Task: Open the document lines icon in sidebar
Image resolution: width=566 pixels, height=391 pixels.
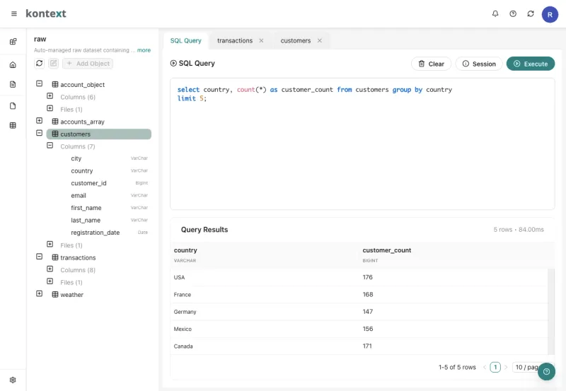Action: pyautogui.click(x=13, y=84)
